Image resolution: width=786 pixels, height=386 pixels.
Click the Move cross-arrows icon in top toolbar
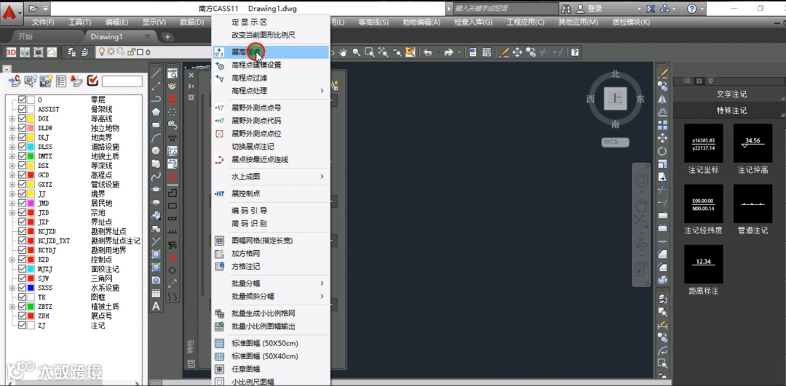click(x=517, y=52)
